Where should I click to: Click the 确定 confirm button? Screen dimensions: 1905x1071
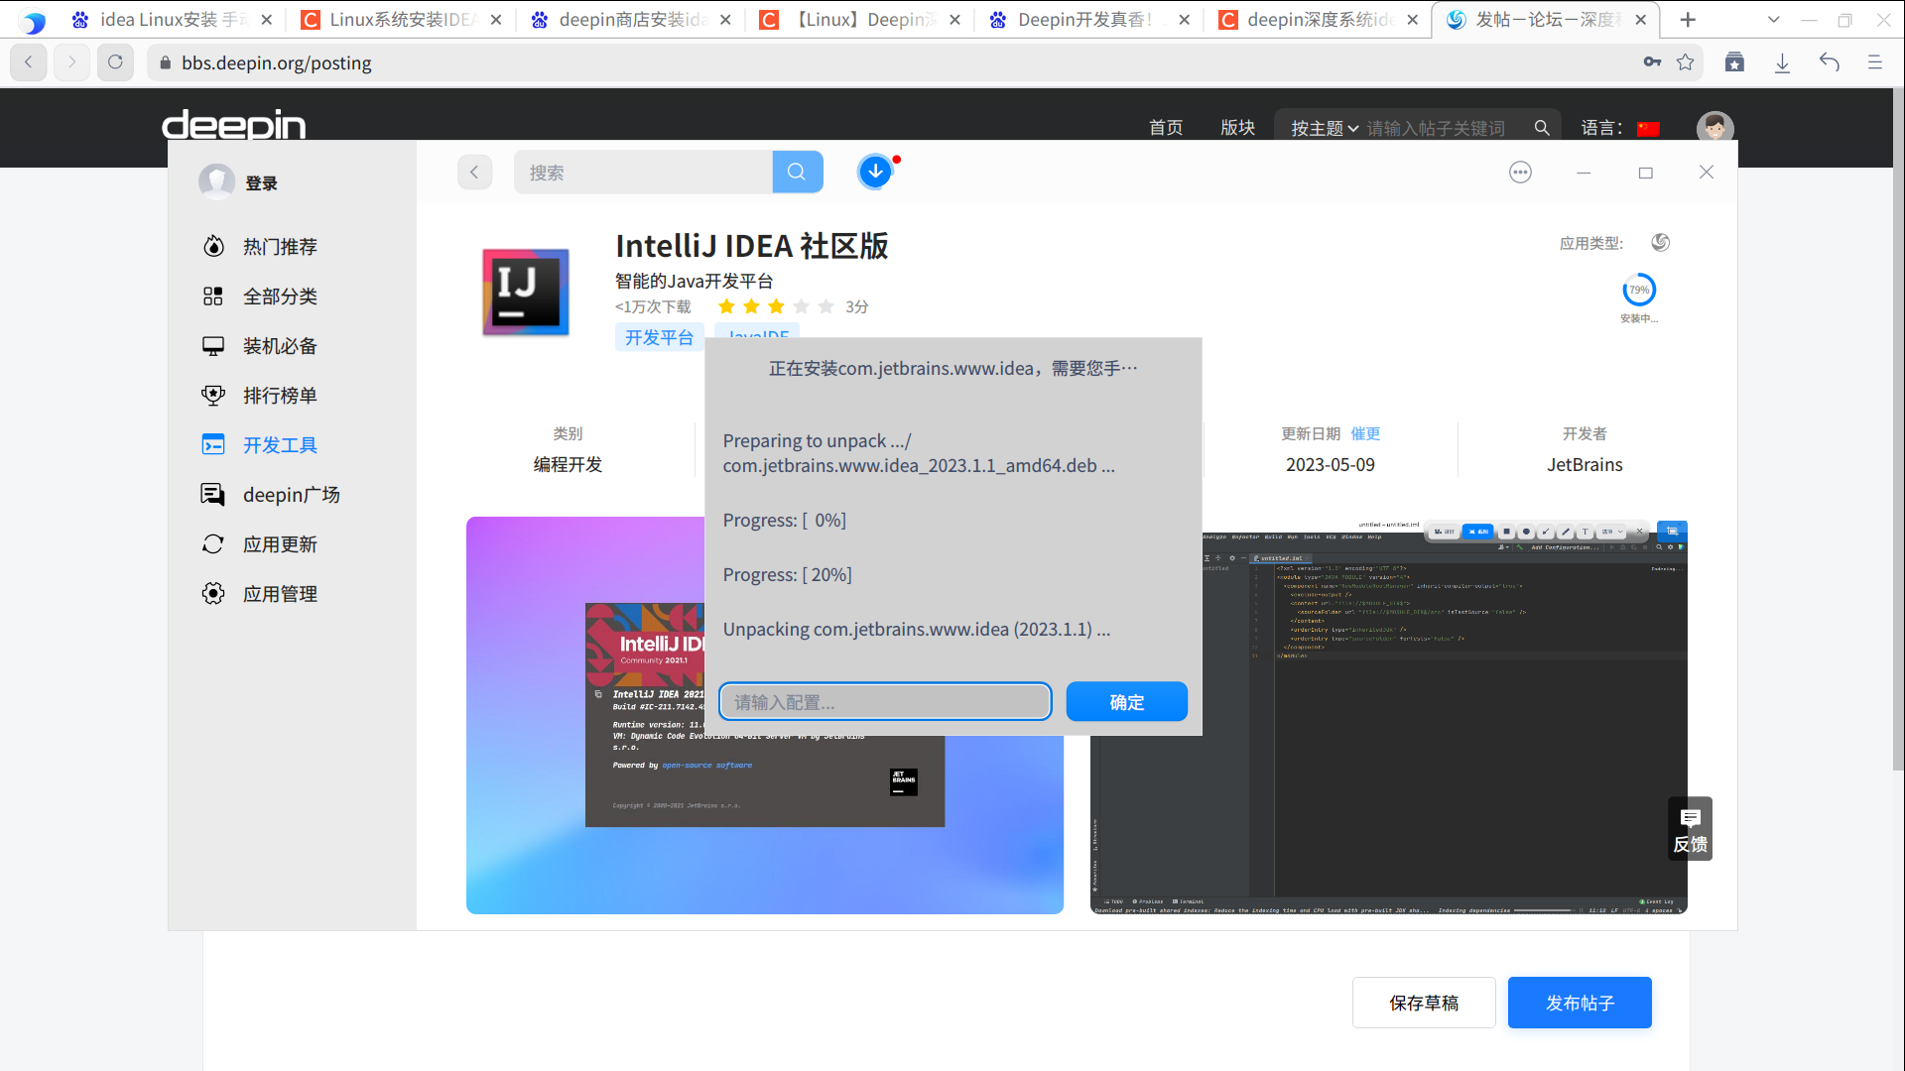pos(1126,702)
